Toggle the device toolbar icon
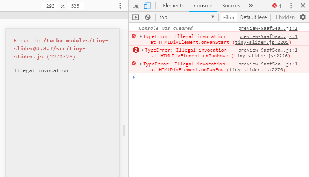The width and height of the screenshot is (309, 177). pos(147,5)
